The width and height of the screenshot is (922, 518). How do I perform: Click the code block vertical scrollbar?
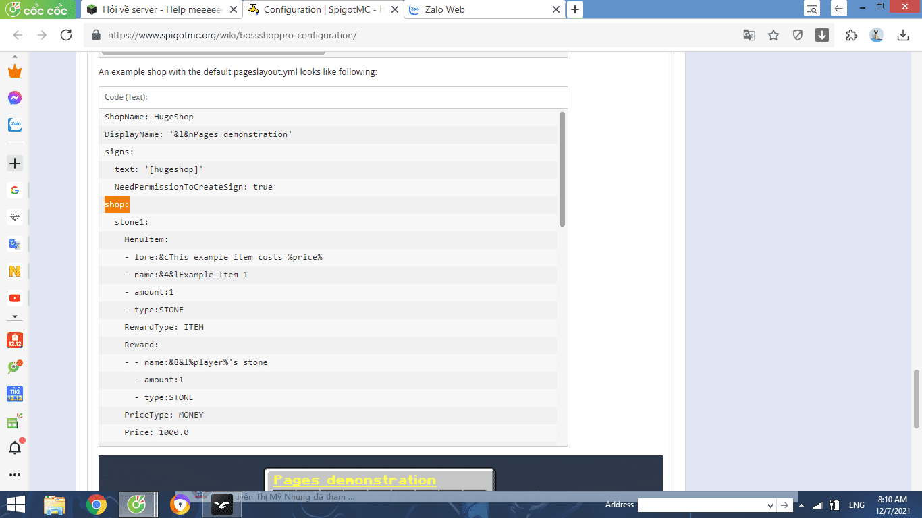point(562,169)
